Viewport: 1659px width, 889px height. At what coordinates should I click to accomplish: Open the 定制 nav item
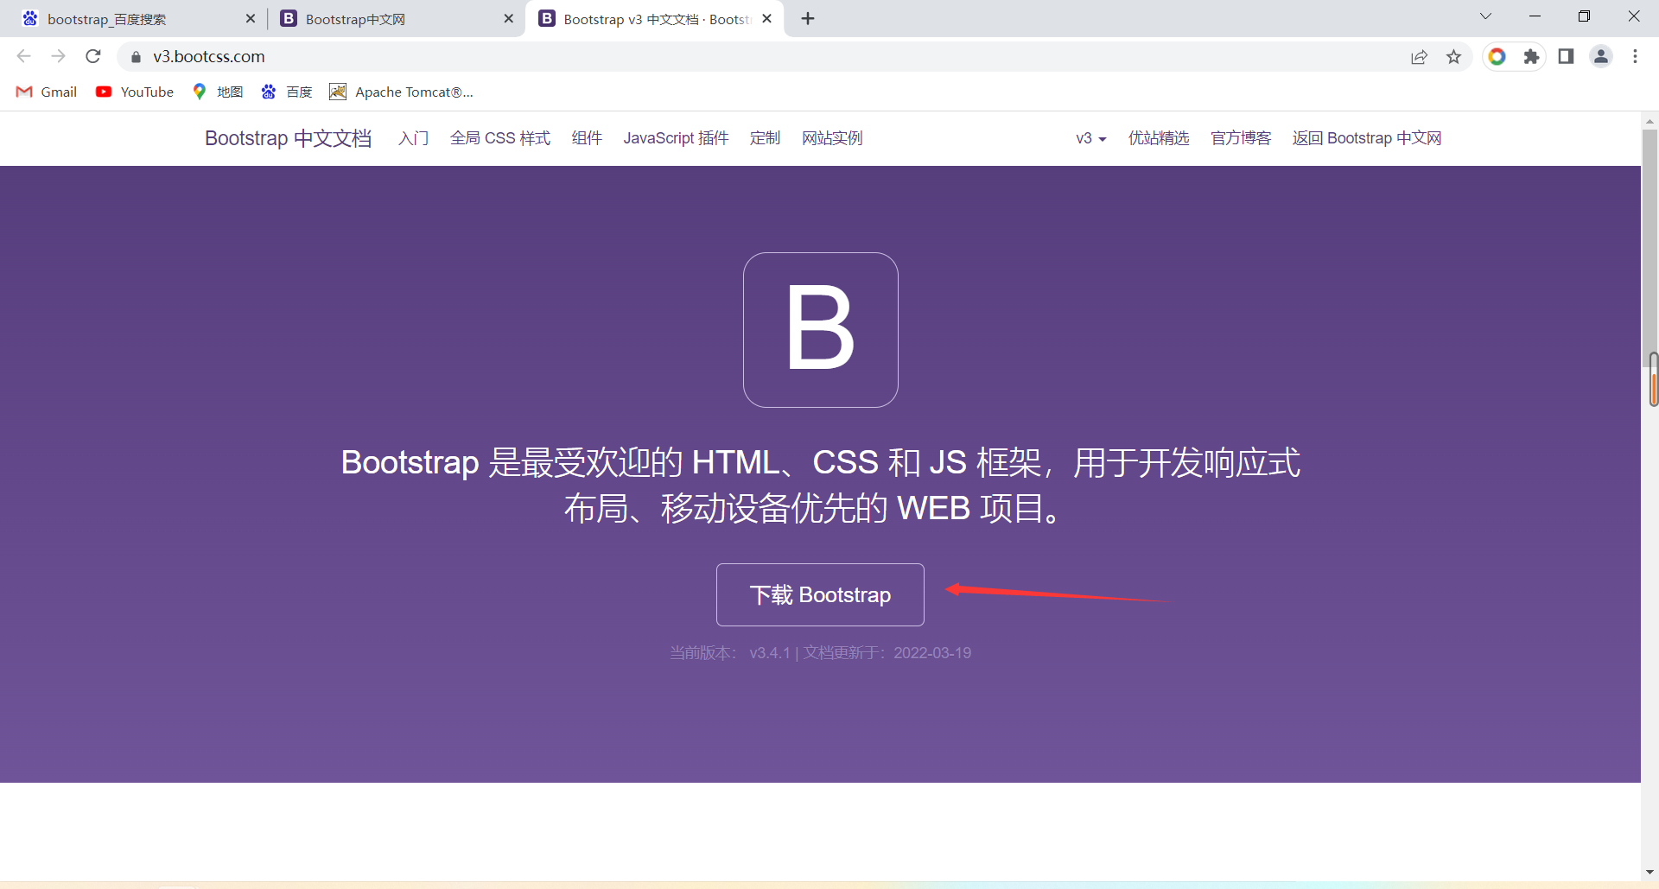point(765,138)
